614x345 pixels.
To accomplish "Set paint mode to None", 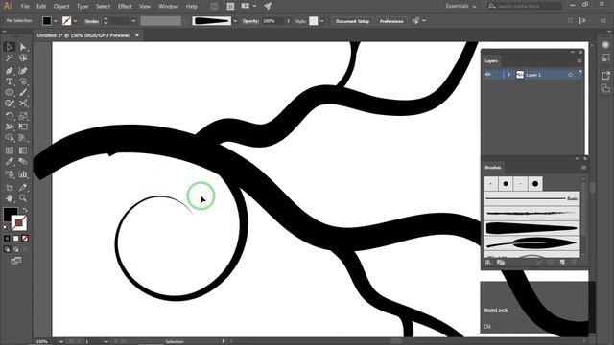I will pos(25,239).
